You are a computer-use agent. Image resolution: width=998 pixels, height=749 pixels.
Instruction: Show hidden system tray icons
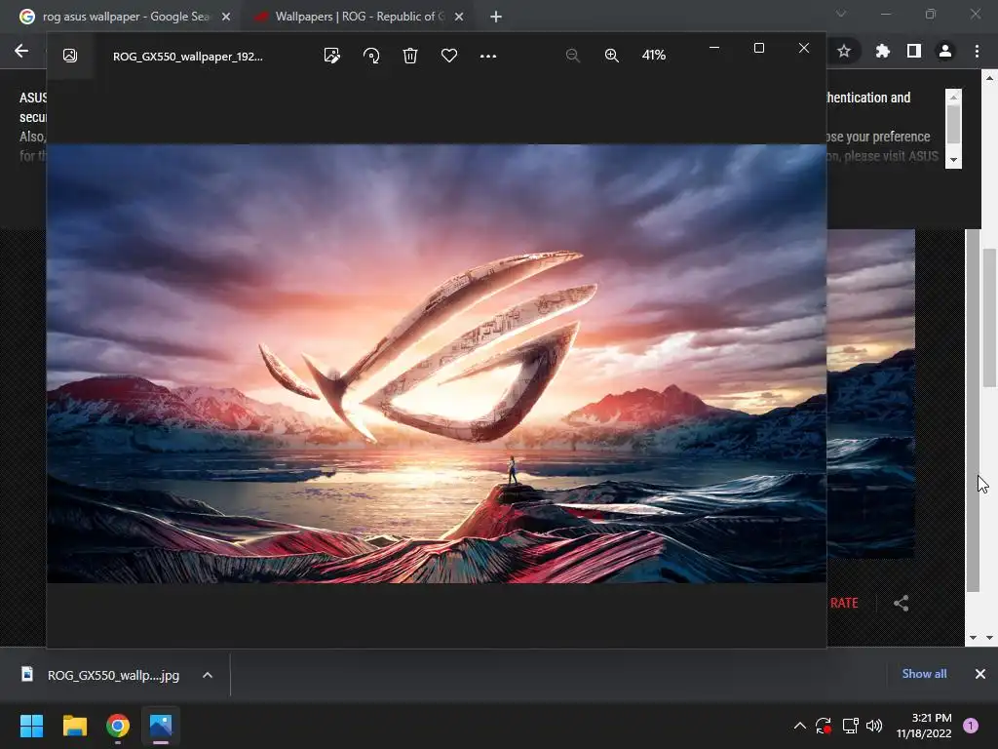click(x=800, y=726)
